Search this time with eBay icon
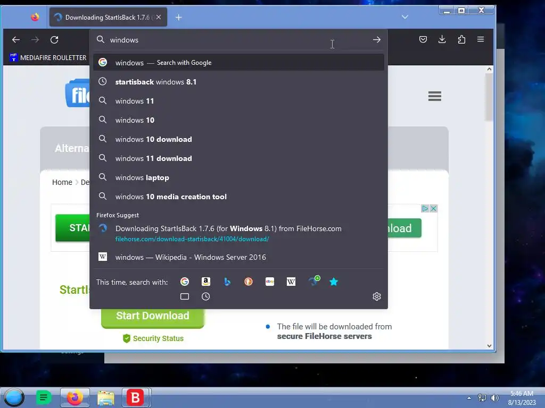The image size is (545, 408). [270, 282]
